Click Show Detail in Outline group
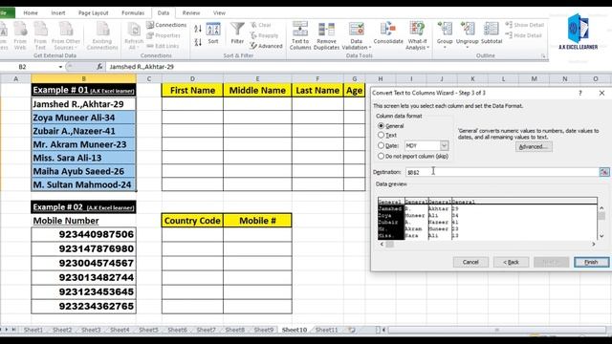Viewport: 612px width, 344px height. (525, 25)
